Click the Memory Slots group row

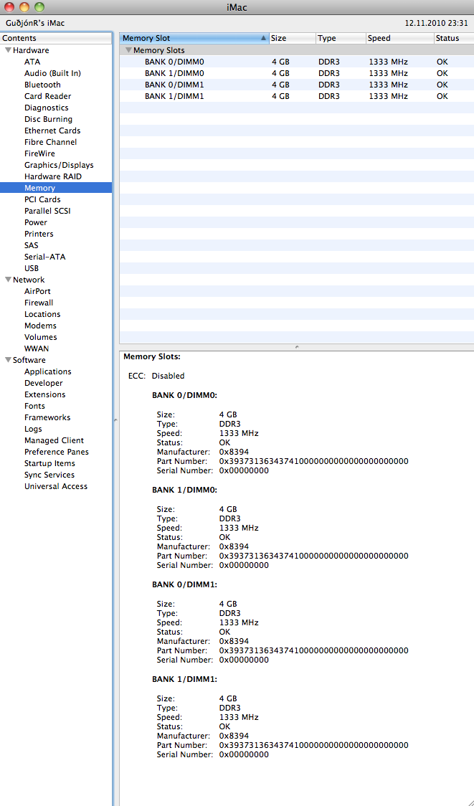pos(297,50)
